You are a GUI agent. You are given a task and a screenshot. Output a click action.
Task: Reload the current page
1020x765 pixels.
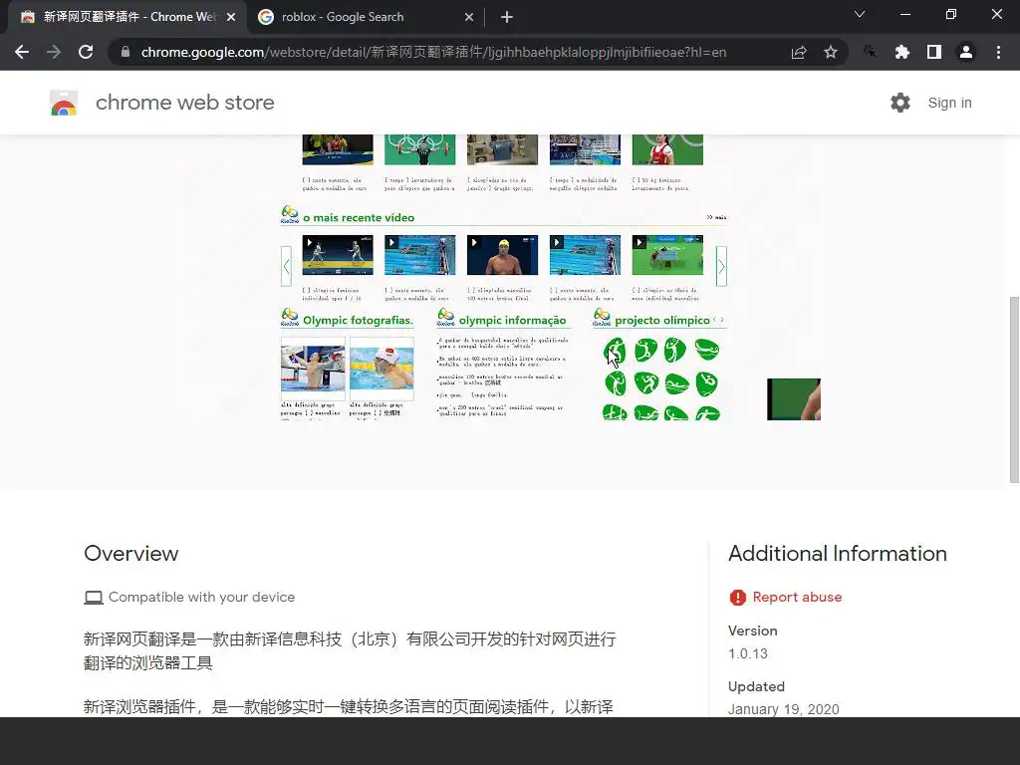point(86,52)
